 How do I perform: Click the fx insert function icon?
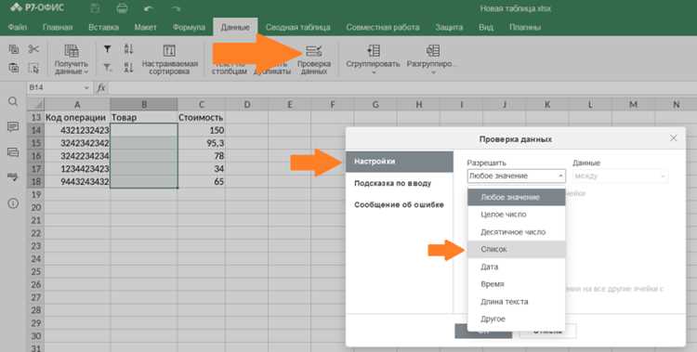101,87
